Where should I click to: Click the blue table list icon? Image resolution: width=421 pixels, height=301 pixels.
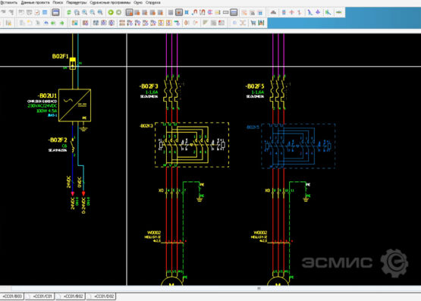pos(45,12)
